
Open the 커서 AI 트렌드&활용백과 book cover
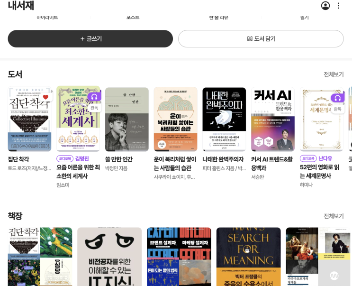273,120
